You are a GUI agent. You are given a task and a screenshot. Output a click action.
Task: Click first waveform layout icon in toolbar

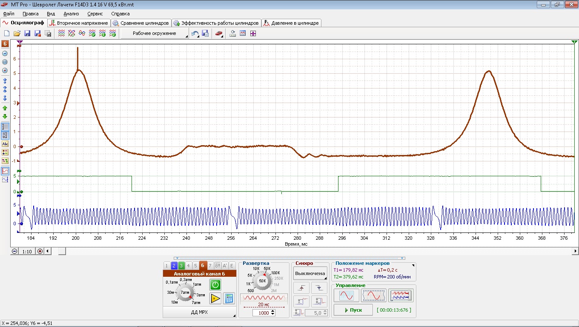[x=61, y=33]
